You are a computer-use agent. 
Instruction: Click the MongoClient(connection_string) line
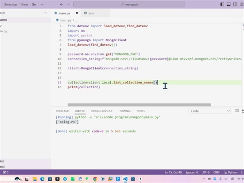point(103,68)
